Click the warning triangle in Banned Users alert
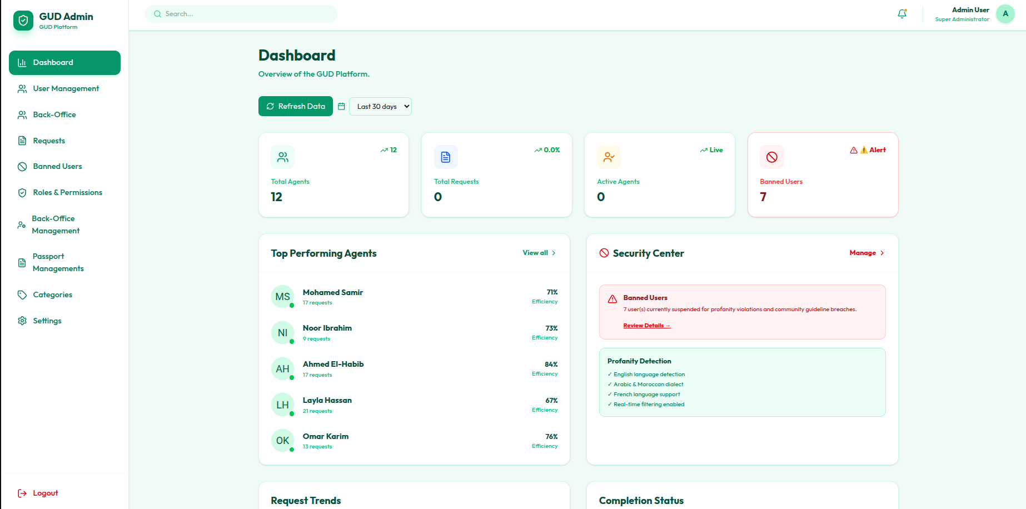The width and height of the screenshot is (1026, 509). pos(612,299)
